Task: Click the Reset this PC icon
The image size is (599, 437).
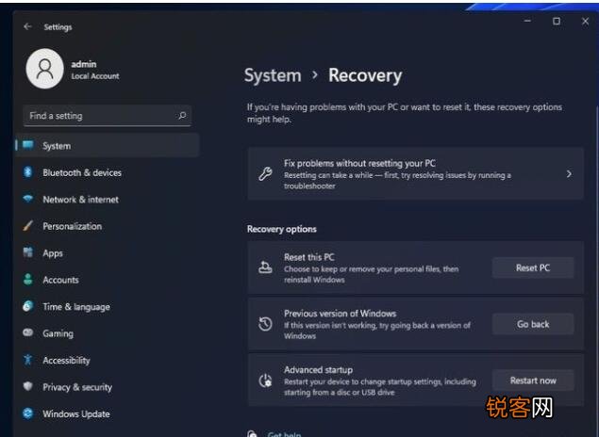Action: pos(265,267)
